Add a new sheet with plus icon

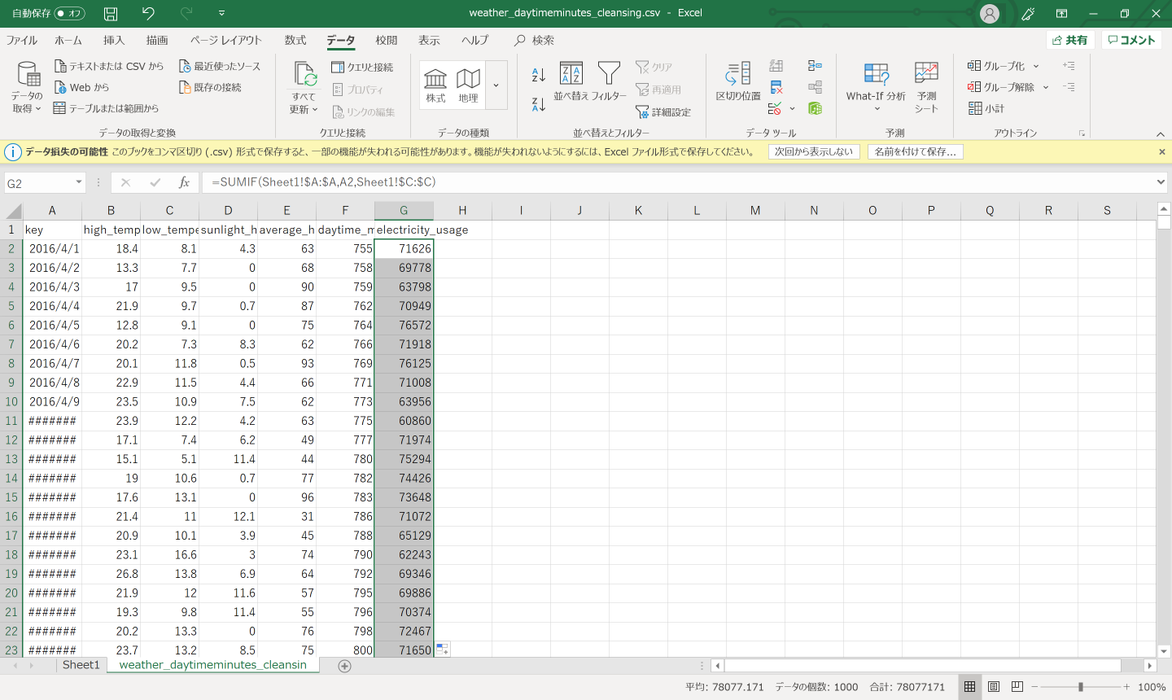(x=344, y=666)
